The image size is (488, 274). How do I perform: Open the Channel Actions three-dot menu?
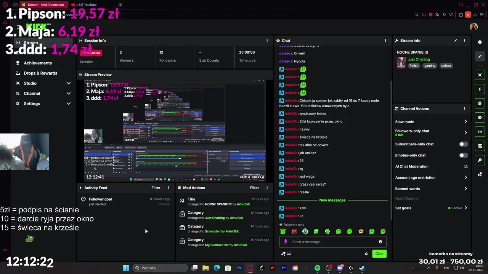464,108
